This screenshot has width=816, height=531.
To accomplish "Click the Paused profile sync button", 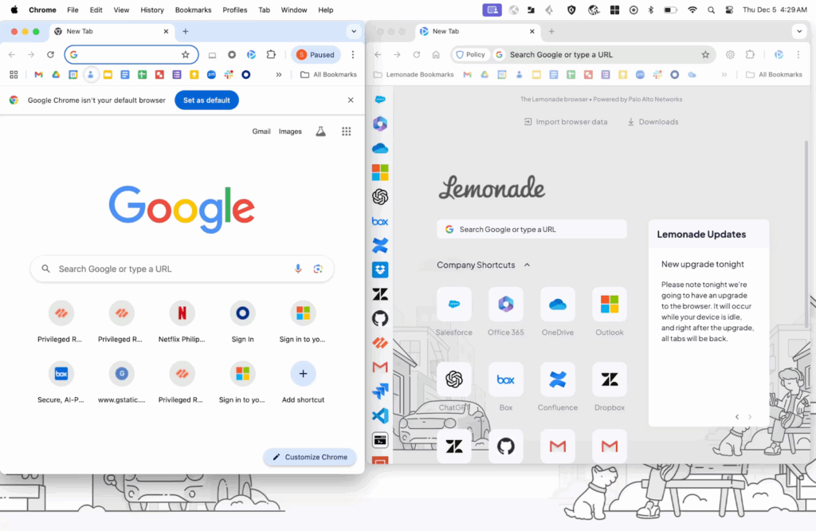I will click(x=316, y=55).
